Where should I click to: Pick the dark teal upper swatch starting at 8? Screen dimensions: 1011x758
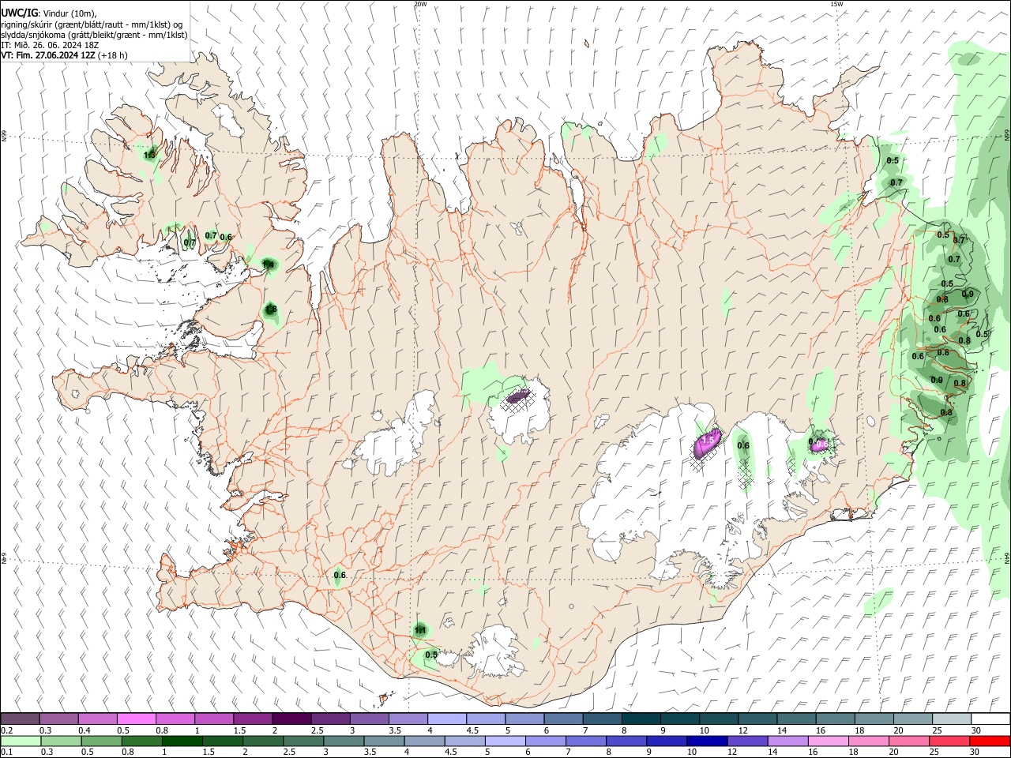[x=641, y=719]
